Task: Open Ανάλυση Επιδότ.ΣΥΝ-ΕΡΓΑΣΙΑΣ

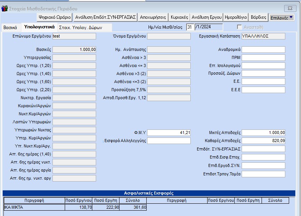Action: click(105, 17)
